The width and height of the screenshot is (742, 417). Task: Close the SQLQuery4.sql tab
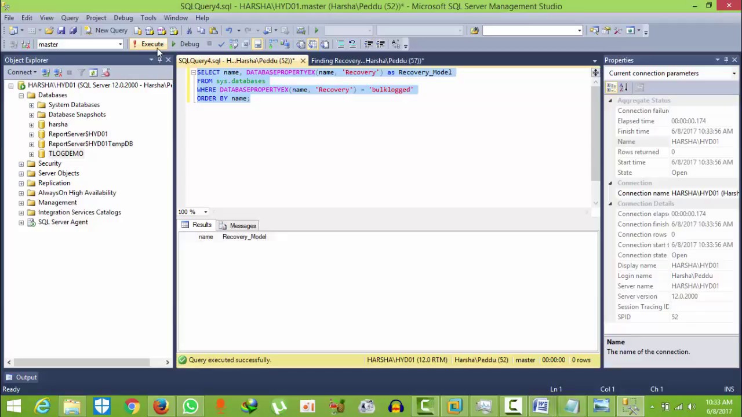[303, 60]
